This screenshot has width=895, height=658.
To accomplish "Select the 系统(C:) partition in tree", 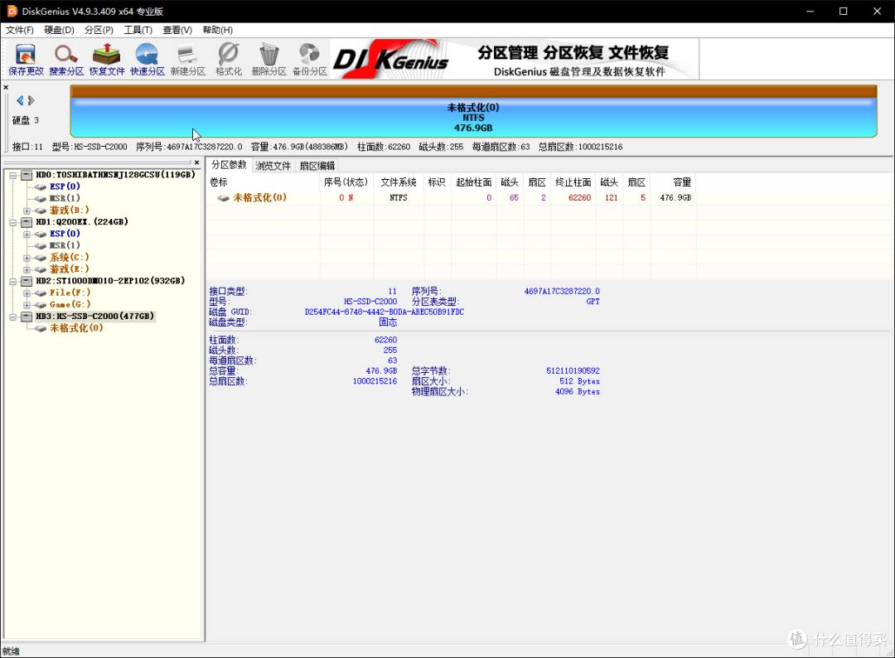I will pyautogui.click(x=69, y=258).
